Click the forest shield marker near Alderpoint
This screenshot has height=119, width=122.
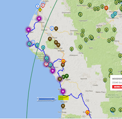72,49
